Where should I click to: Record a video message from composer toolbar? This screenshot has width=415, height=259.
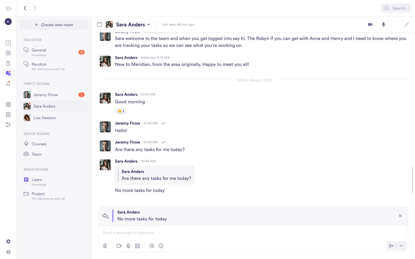[119, 246]
